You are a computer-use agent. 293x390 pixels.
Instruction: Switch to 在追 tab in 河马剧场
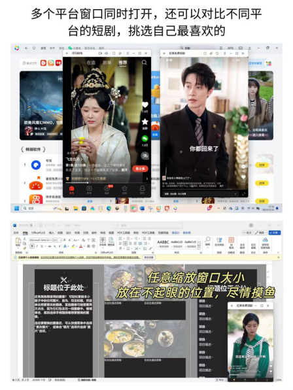[x=91, y=63]
